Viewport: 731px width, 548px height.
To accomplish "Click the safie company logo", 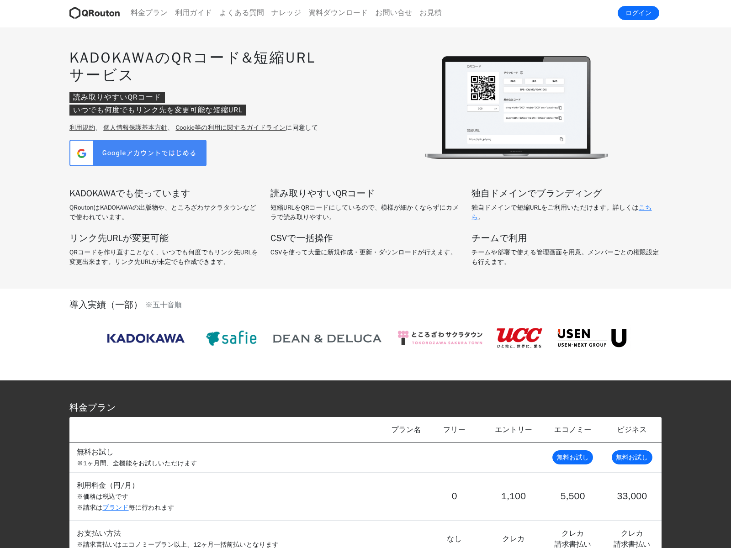I will pyautogui.click(x=231, y=338).
